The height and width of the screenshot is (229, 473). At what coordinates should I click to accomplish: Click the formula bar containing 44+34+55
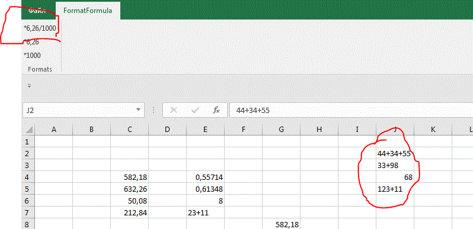click(x=351, y=110)
